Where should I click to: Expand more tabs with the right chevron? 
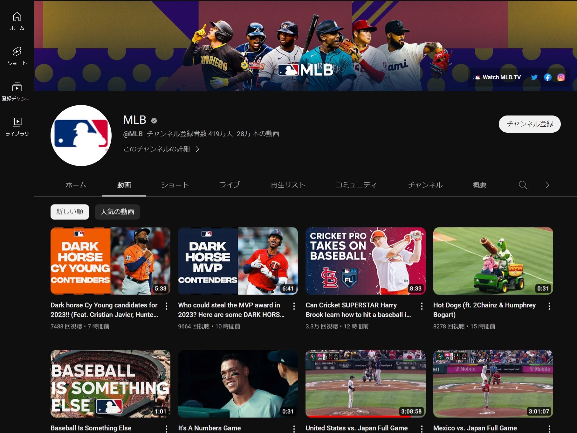[547, 185]
